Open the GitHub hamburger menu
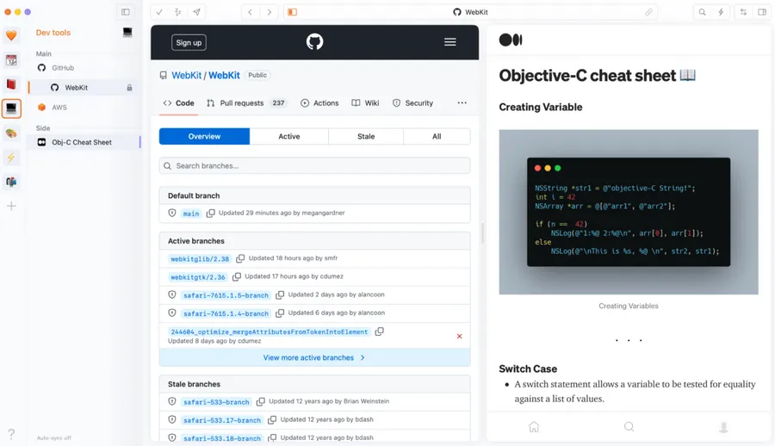The height and width of the screenshot is (446, 775). (449, 42)
